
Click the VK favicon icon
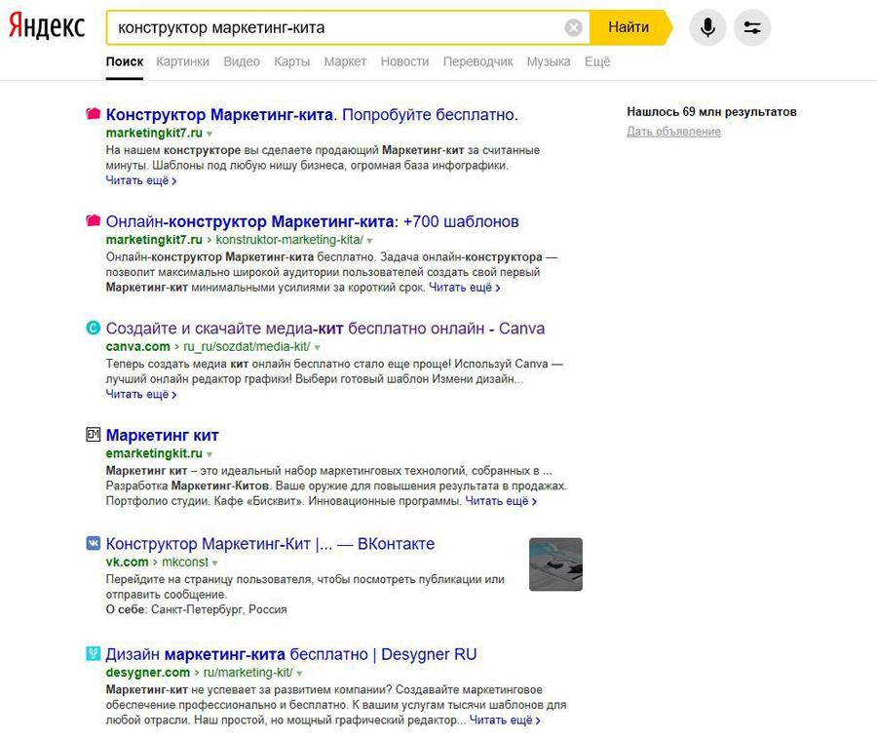[x=94, y=543]
